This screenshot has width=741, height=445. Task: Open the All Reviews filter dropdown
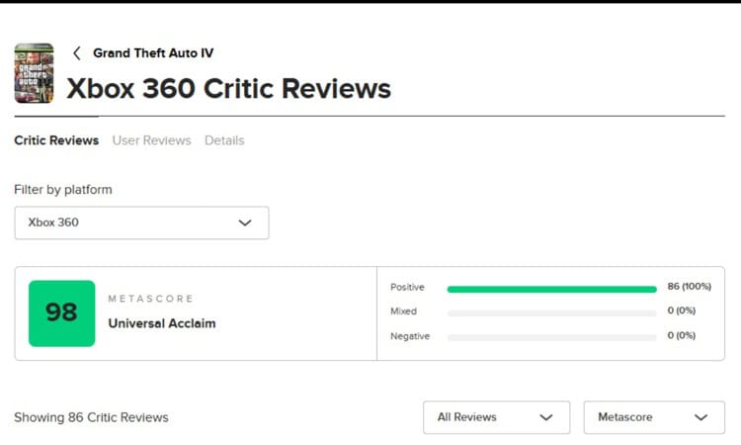click(x=497, y=417)
